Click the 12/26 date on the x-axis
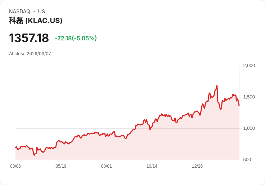The width and height of the screenshot is (265, 185). (x=197, y=166)
